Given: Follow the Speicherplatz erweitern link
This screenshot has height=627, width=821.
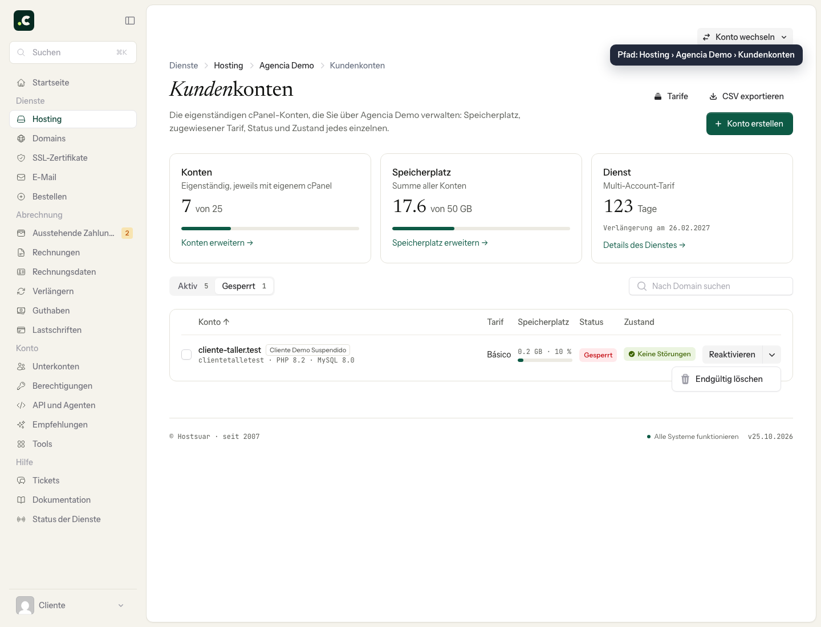Looking at the screenshot, I should point(440,243).
